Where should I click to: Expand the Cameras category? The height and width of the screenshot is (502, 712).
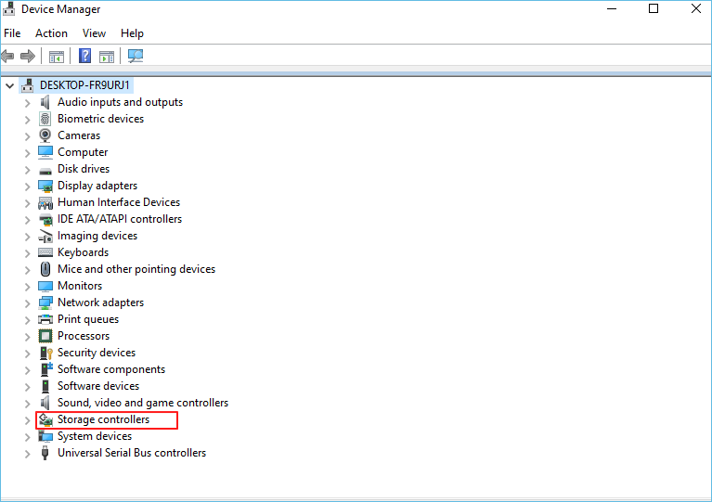(x=27, y=136)
